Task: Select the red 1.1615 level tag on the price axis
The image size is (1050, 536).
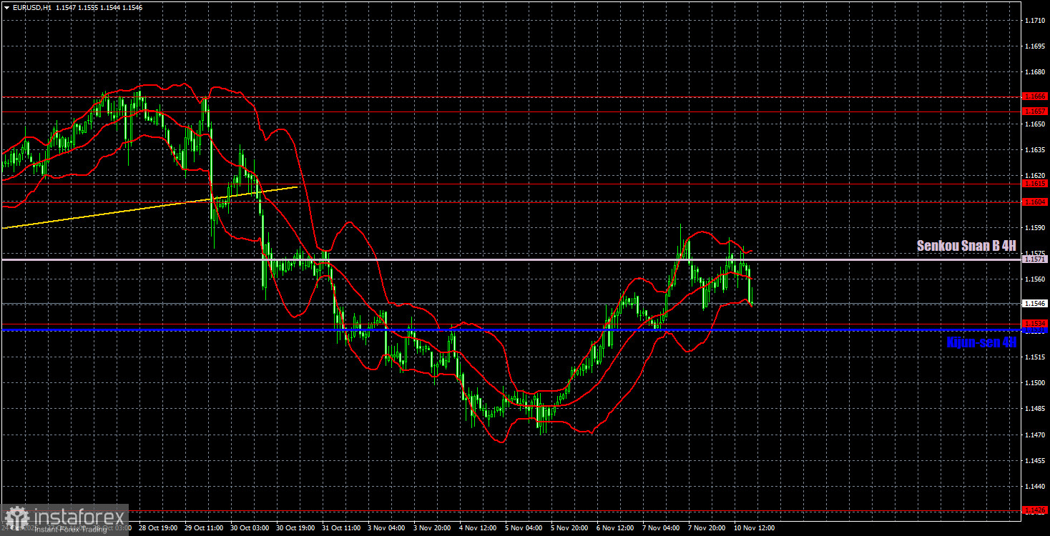Action: 1035,184
